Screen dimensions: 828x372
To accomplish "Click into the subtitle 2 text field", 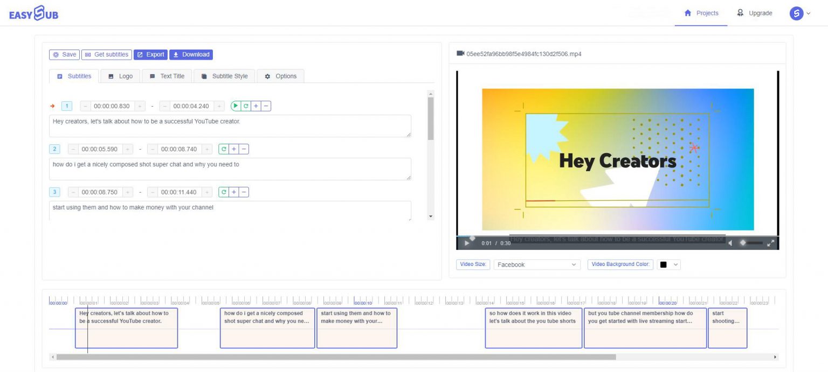I will click(230, 169).
